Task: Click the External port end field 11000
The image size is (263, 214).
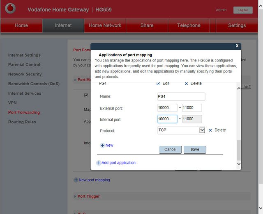Action: pos(192,108)
